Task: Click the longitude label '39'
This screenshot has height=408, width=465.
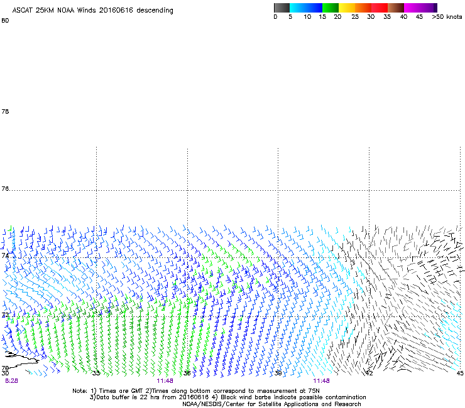Action: 278,373
